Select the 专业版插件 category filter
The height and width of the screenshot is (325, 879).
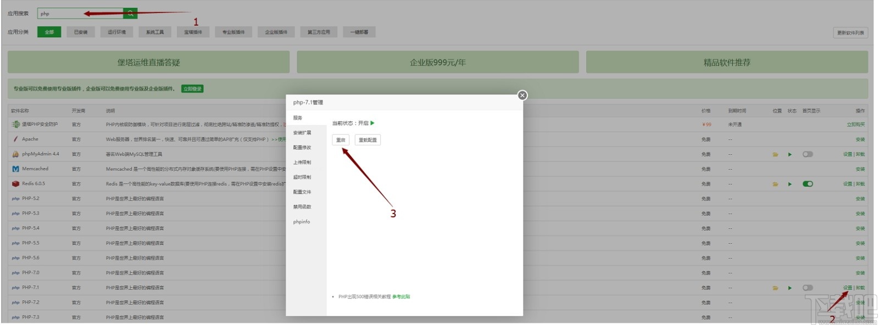pos(233,32)
